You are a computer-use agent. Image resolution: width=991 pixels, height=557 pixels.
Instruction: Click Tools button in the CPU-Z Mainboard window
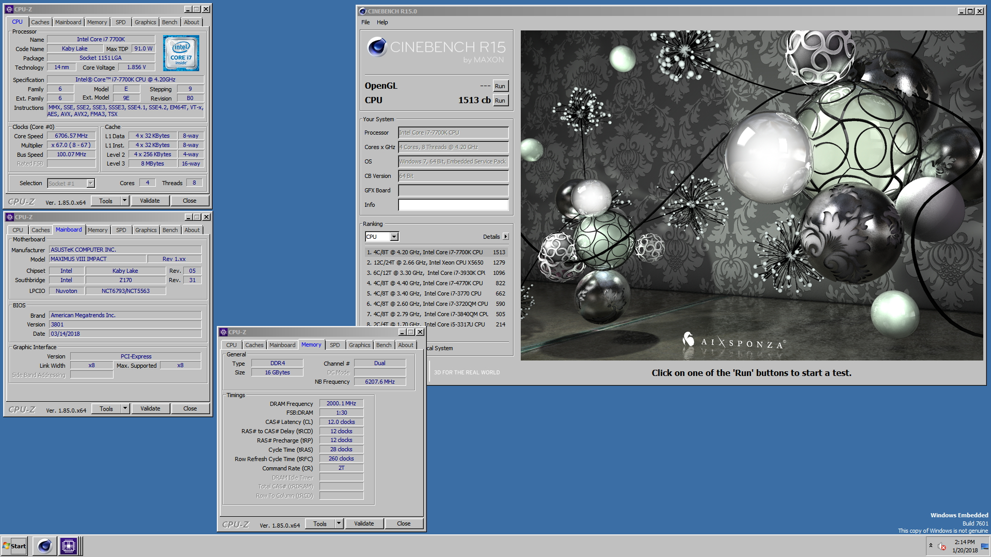(106, 408)
